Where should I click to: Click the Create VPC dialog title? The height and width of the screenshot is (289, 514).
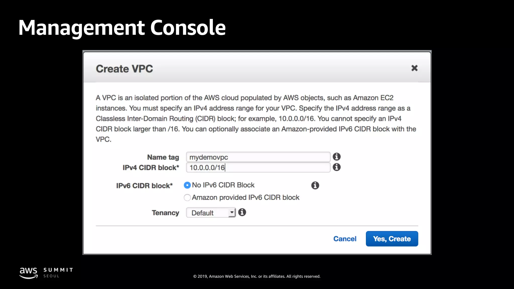[124, 69]
